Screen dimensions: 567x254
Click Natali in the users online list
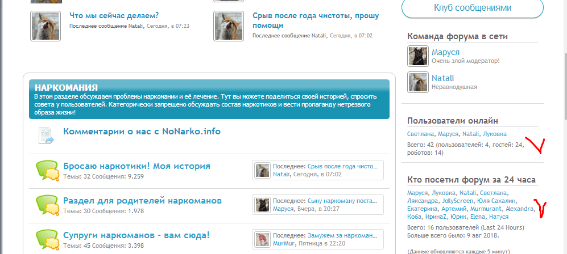(x=470, y=134)
